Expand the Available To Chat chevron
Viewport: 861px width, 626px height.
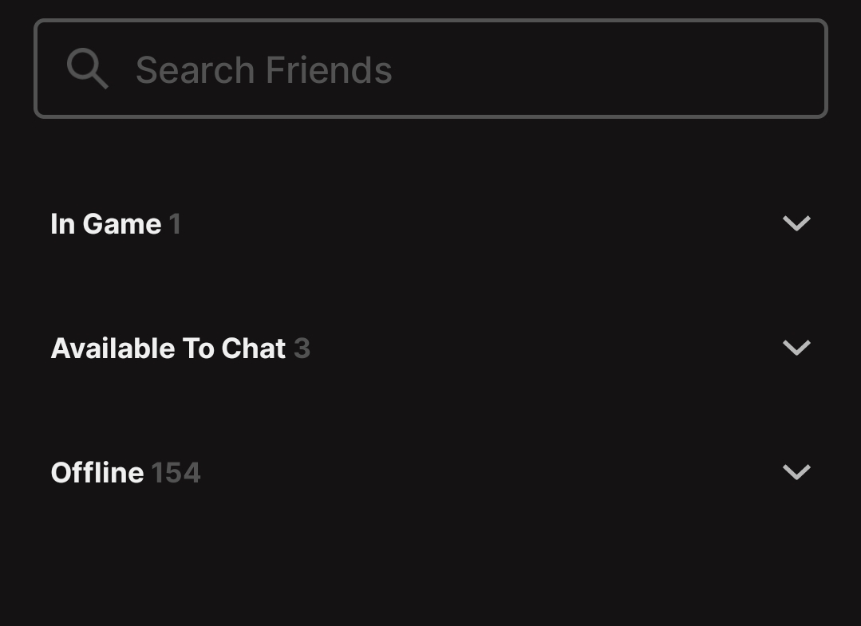(x=796, y=348)
